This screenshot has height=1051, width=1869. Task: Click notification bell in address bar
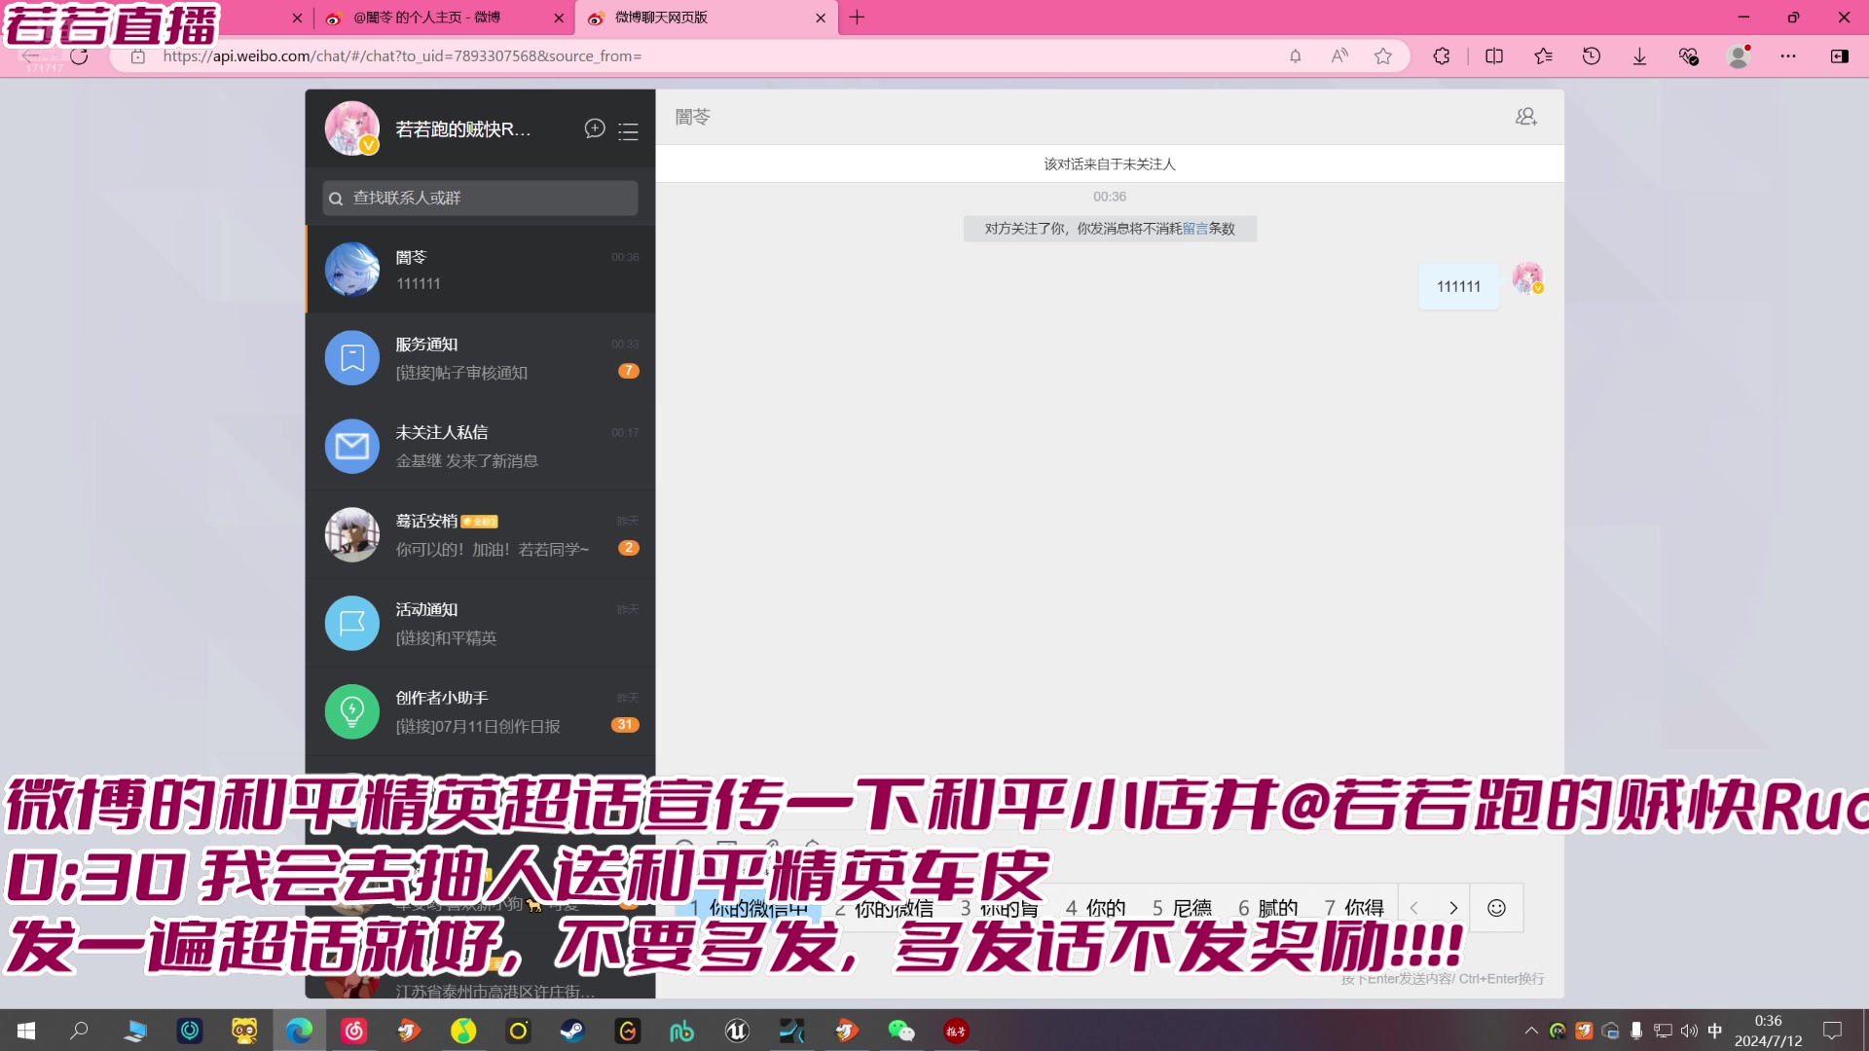point(1296,56)
